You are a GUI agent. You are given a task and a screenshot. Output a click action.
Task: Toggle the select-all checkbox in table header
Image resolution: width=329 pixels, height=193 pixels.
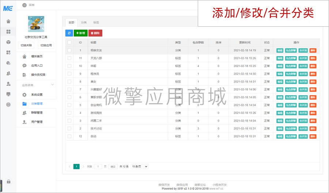69,42
